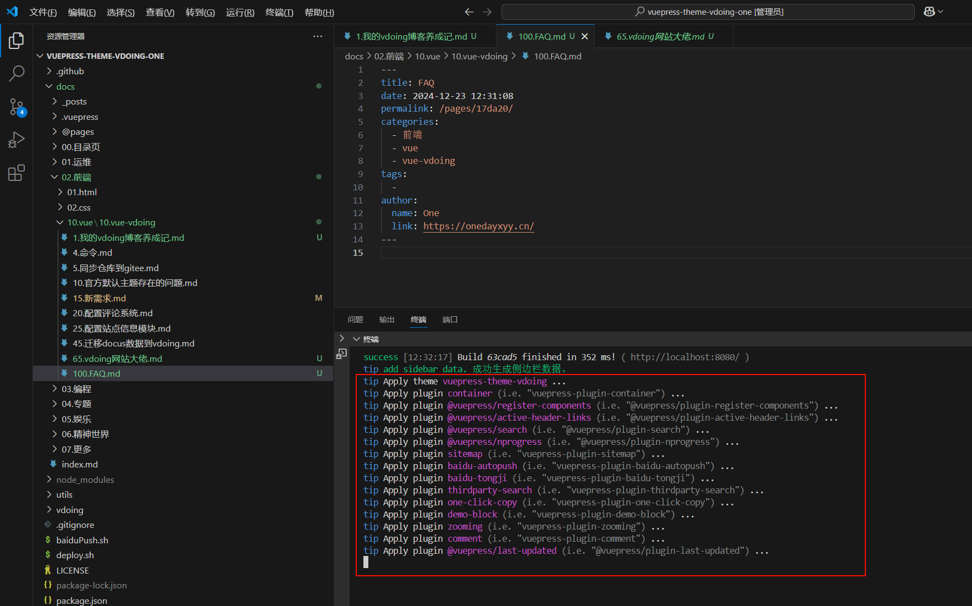Open 45.迁移docus数据到vdoing.md file
This screenshot has width=972, height=606.
[x=183, y=343]
